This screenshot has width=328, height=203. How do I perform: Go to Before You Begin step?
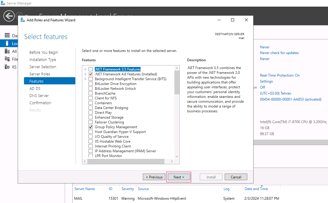point(44,52)
